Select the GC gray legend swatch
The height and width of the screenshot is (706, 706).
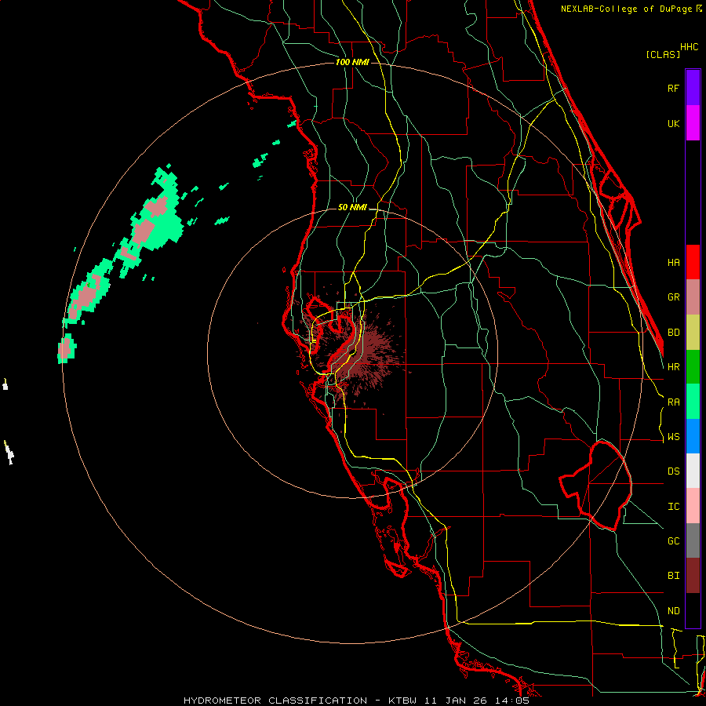click(x=693, y=540)
